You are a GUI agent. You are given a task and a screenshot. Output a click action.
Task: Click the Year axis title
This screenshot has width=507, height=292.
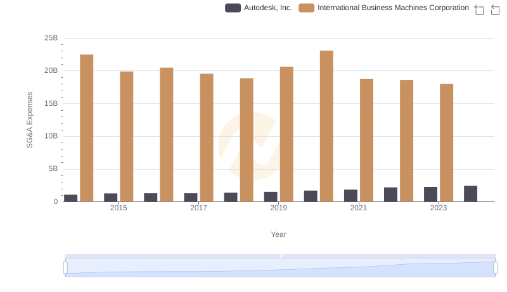[278, 234]
